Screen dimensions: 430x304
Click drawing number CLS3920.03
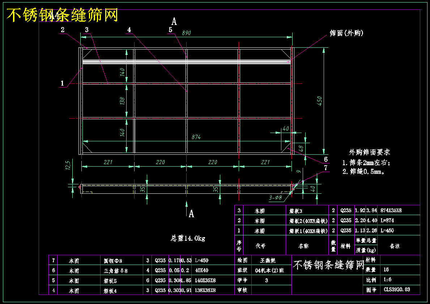[397, 289]
